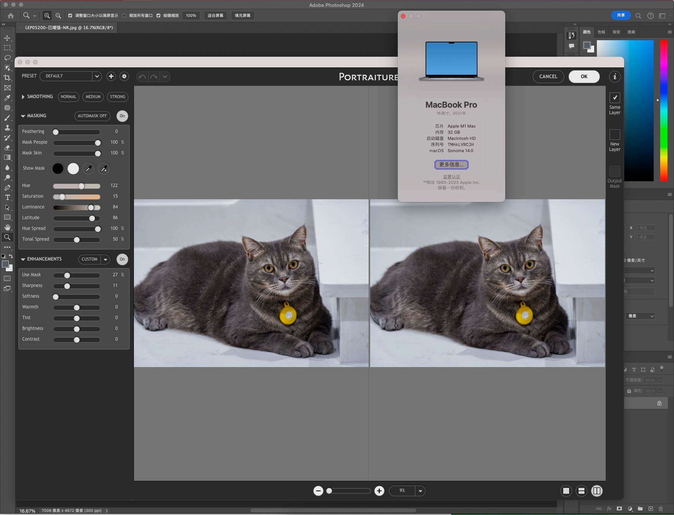
Task: Enable the Same Layer checkbox
Action: click(615, 98)
